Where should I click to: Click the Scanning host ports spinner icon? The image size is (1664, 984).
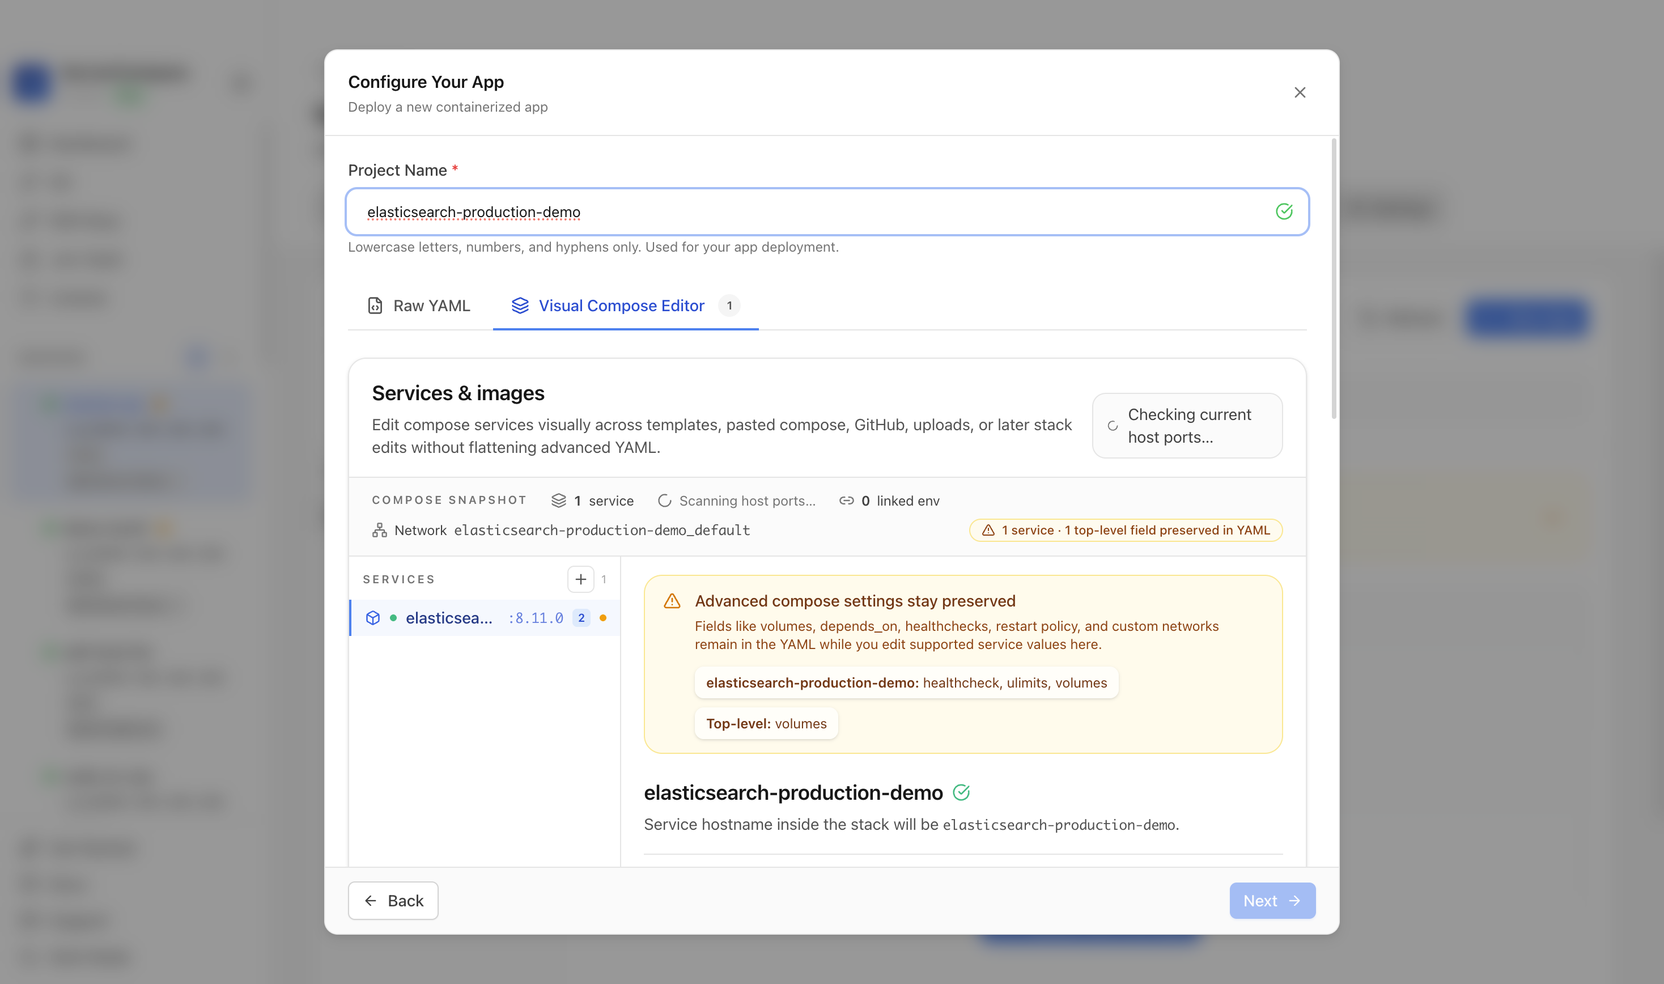tap(664, 501)
